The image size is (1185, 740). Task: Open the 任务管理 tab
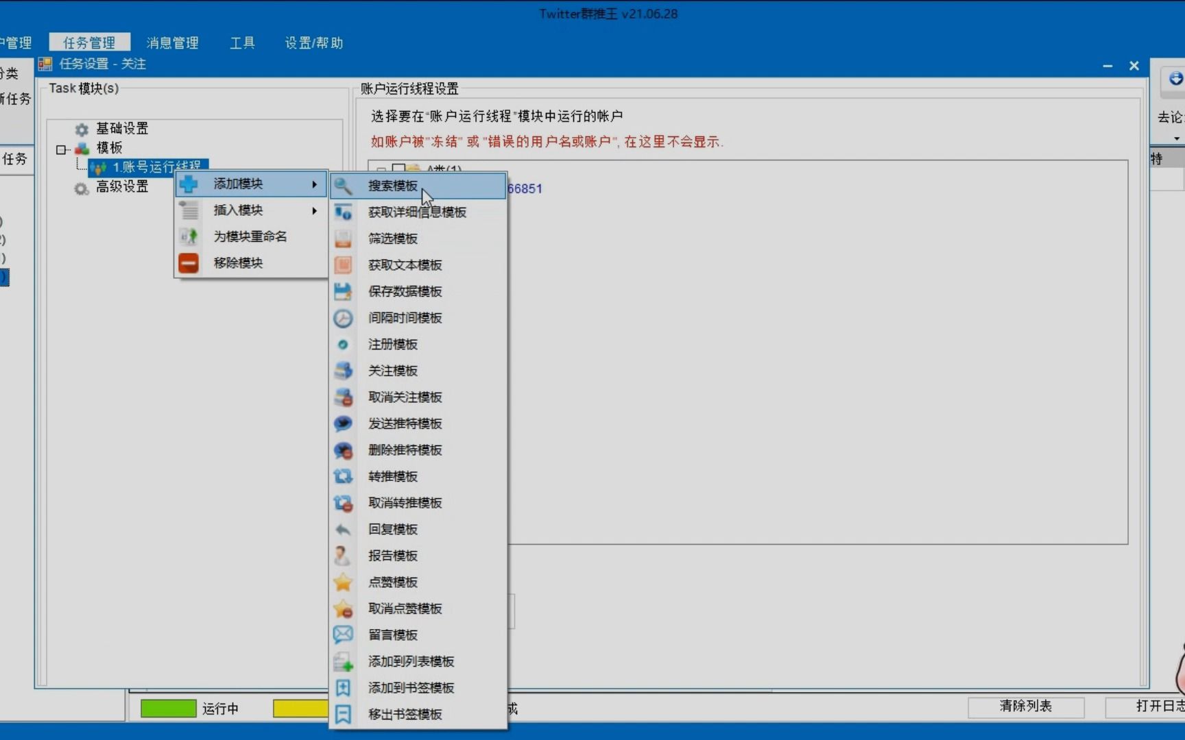(x=89, y=42)
